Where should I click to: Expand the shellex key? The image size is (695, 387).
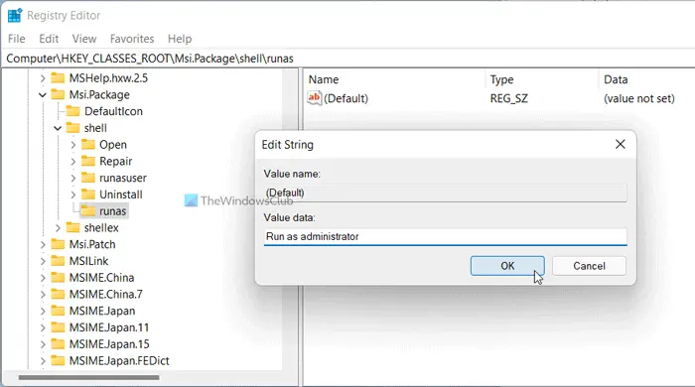click(x=58, y=227)
